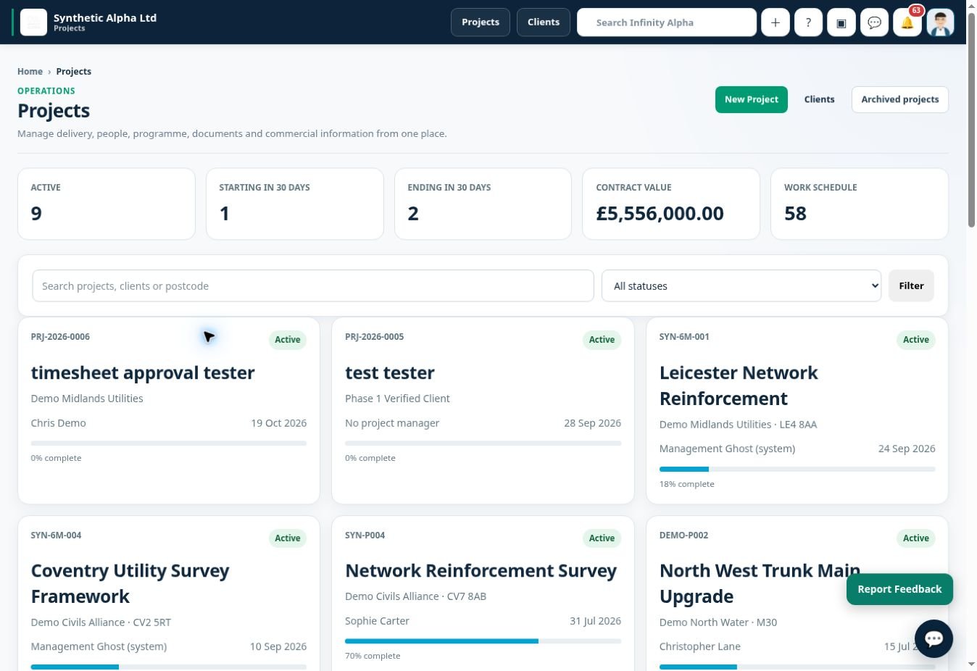This screenshot has height=671, width=977.
Task: Open the messages speech bubble icon
Action: click(x=875, y=22)
